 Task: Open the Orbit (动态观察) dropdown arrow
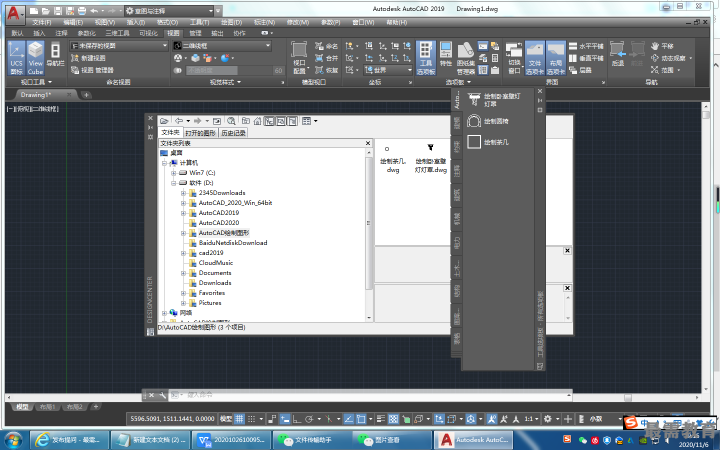(691, 58)
